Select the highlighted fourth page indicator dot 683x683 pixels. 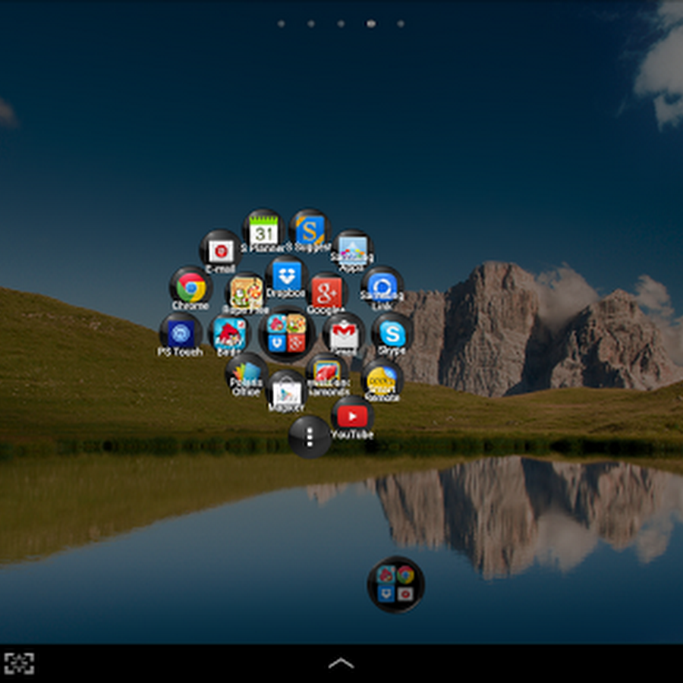click(370, 24)
